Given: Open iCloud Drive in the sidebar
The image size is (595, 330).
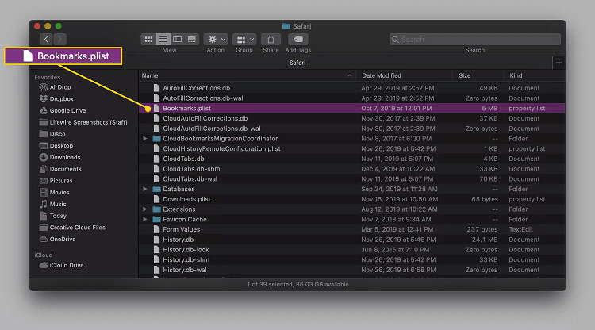Looking at the screenshot, I should pos(66,265).
